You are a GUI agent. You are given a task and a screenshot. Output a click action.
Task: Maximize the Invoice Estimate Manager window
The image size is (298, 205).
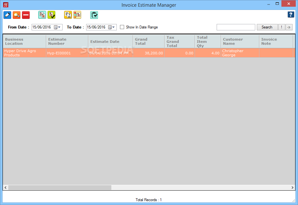pyautogui.click(x=277, y=4)
